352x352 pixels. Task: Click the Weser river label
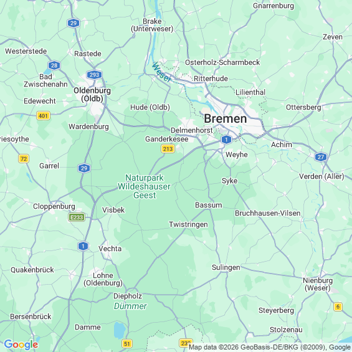click(x=161, y=72)
